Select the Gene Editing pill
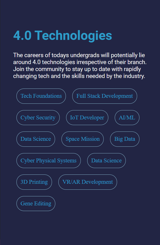The height and width of the screenshot is (245, 160). coord(36,204)
